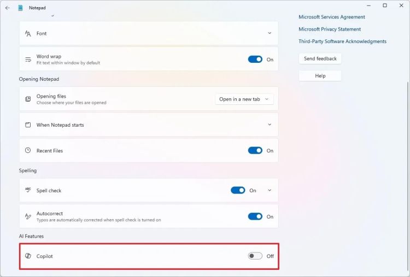
Task: Click the back arrow in title bar
Action: coord(7,8)
